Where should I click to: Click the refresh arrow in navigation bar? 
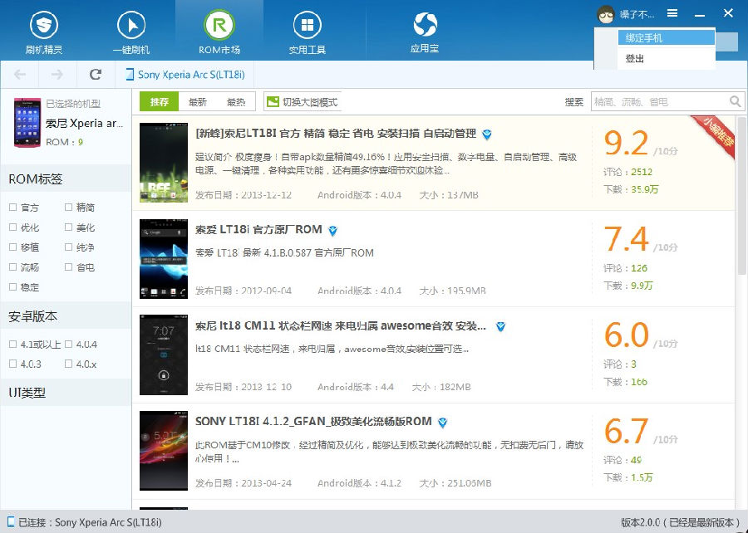pos(96,75)
